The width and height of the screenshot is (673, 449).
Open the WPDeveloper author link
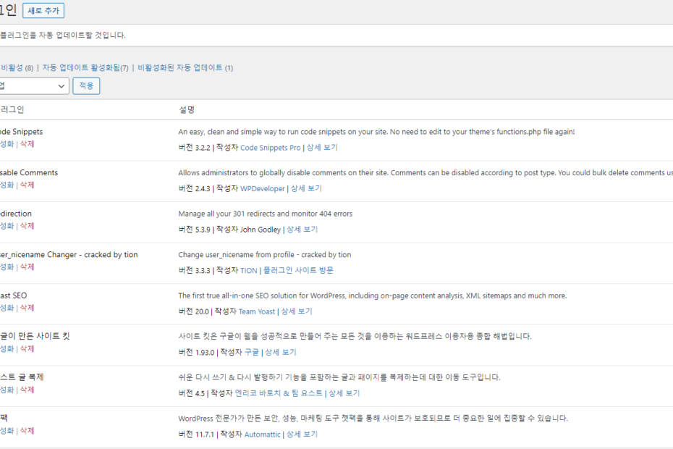pos(262,188)
